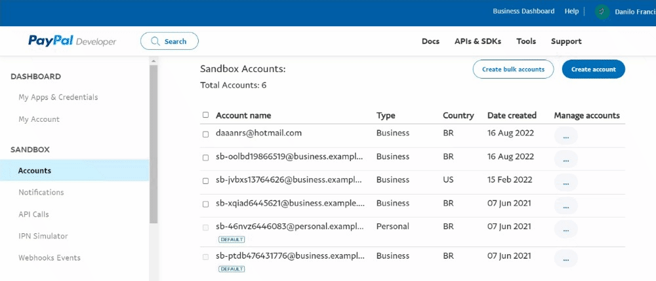Open manage menu for daaanrs@hotmail.com

pos(566,136)
